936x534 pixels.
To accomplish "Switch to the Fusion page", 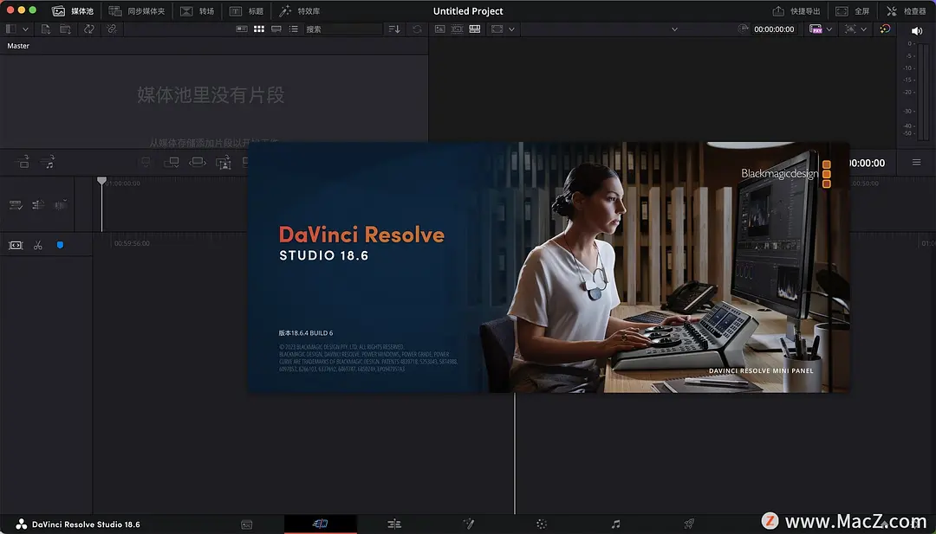I will pos(468,524).
